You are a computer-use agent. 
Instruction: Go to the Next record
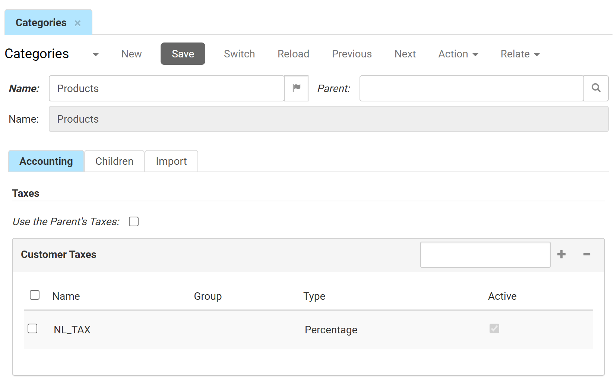(405, 54)
